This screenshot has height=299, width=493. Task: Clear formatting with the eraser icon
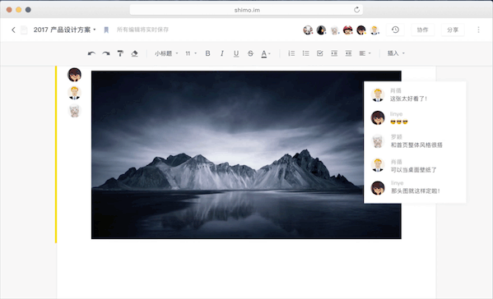pyautogui.click(x=135, y=53)
